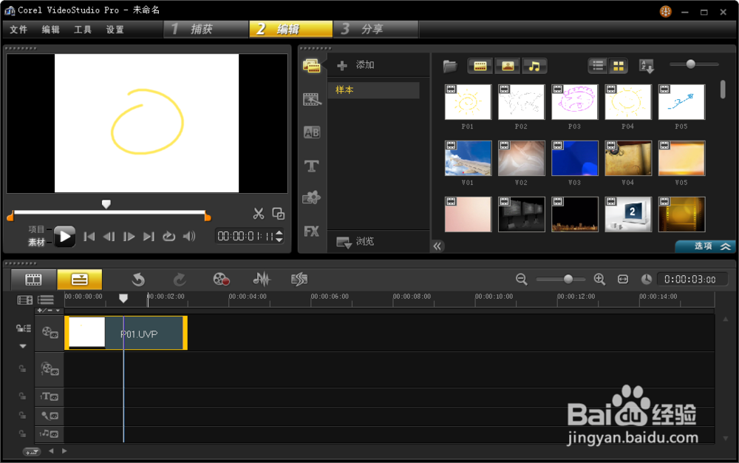Select the 样本 library folder
This screenshot has width=739, height=463.
pos(373,90)
